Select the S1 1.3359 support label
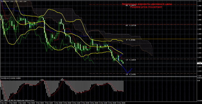This screenshot has width=202, height=104. 131,60
